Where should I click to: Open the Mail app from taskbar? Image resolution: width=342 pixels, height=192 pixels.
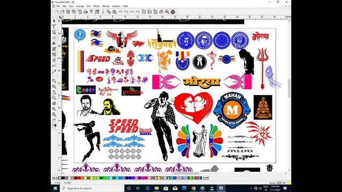175,188
